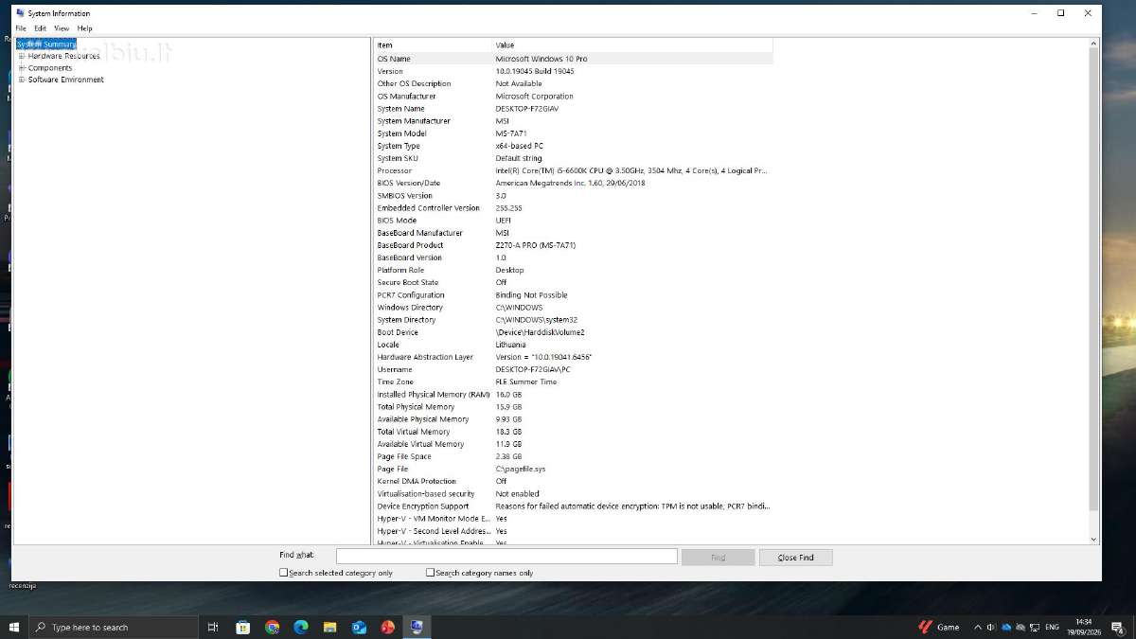
Task: Expand the Hardware Resources node
Action: [x=22, y=56]
